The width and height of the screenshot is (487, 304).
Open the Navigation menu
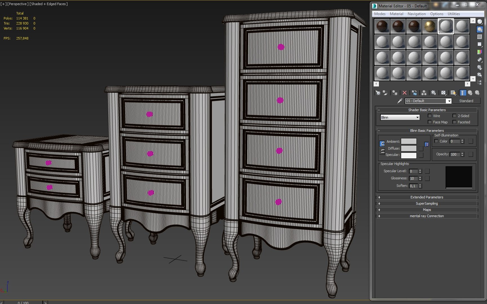417,14
